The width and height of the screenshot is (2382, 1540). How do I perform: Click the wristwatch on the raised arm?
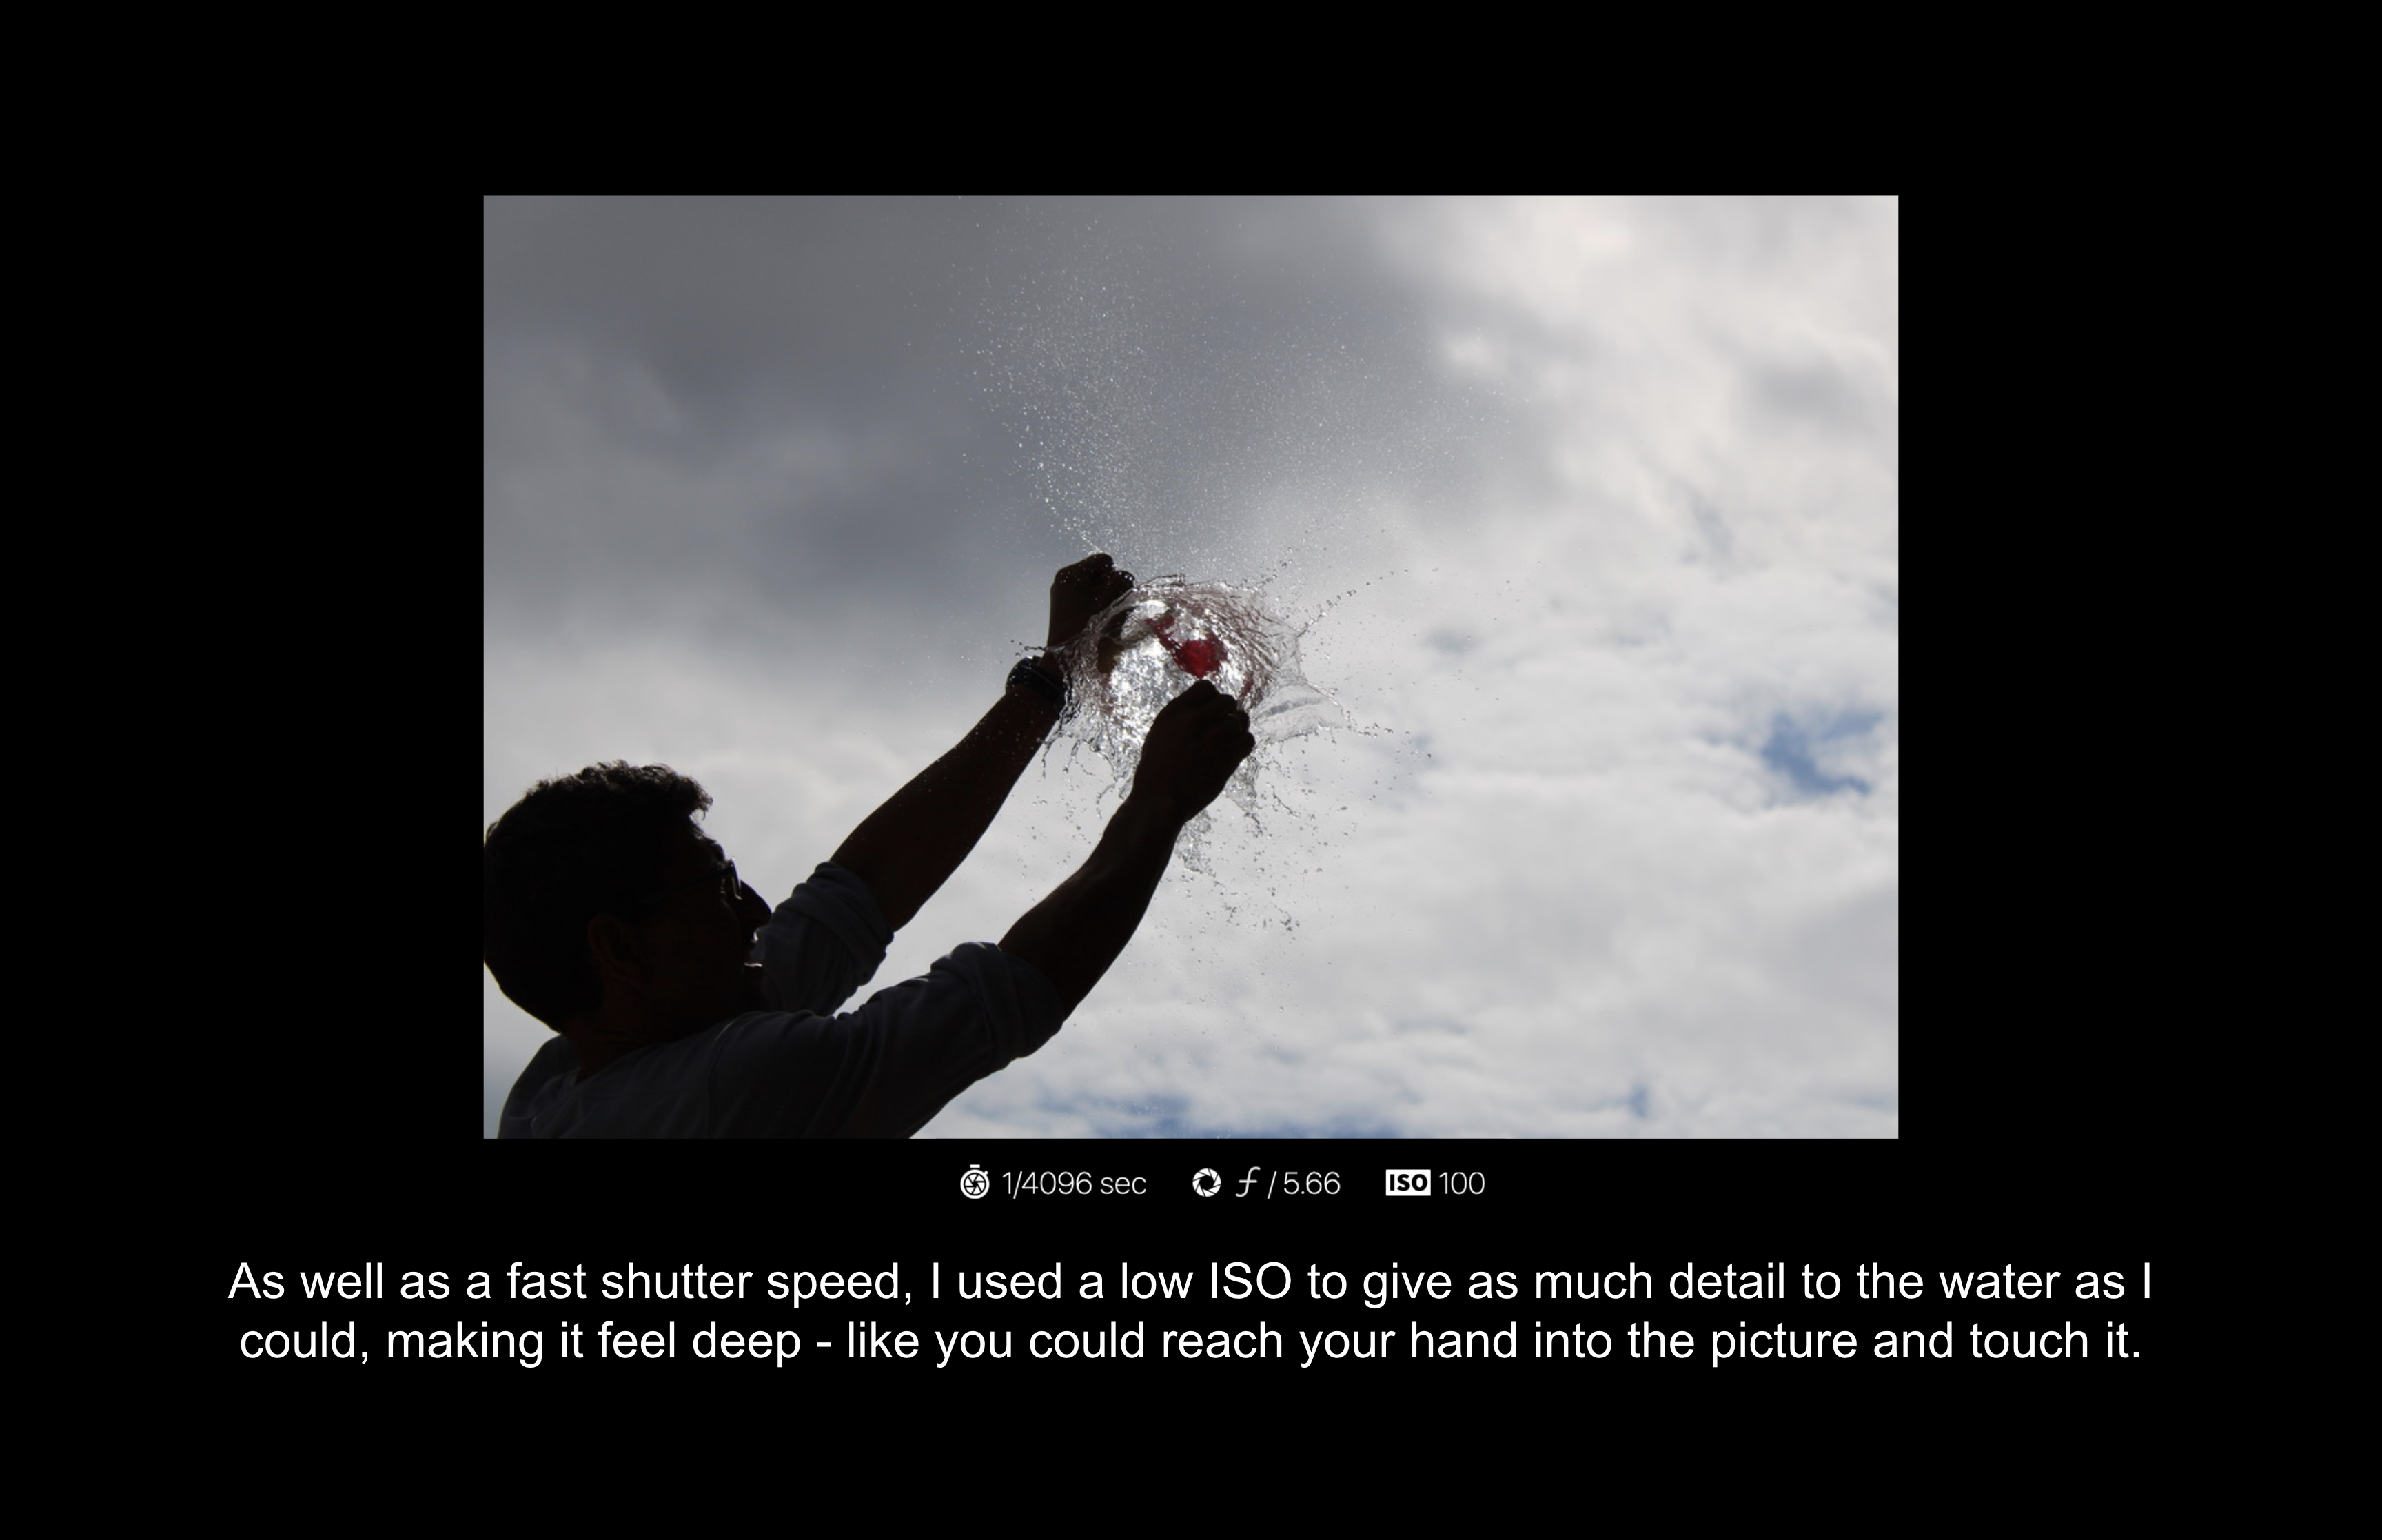(1035, 684)
